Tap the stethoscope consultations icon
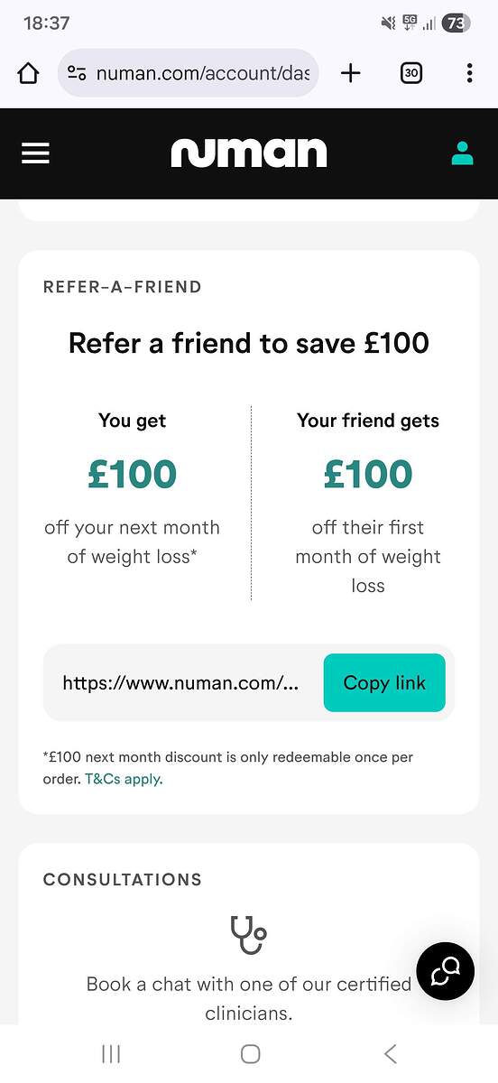 [x=247, y=935]
